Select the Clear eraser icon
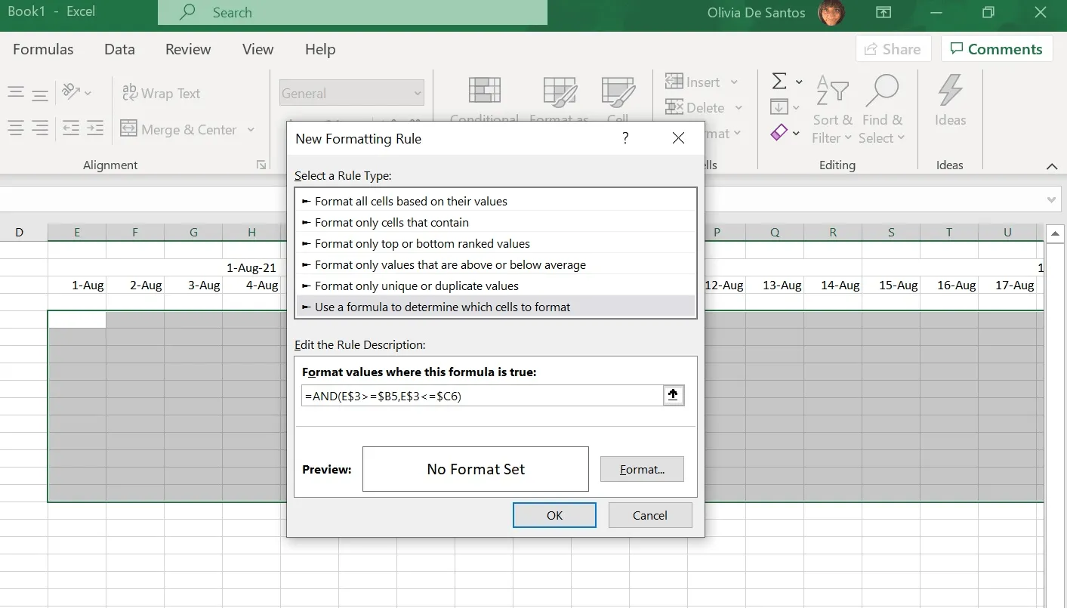Viewport: 1067px width, 608px height. click(x=779, y=133)
